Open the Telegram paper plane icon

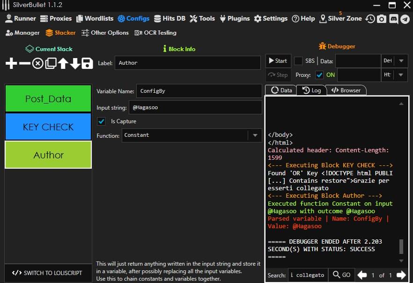click(405, 19)
